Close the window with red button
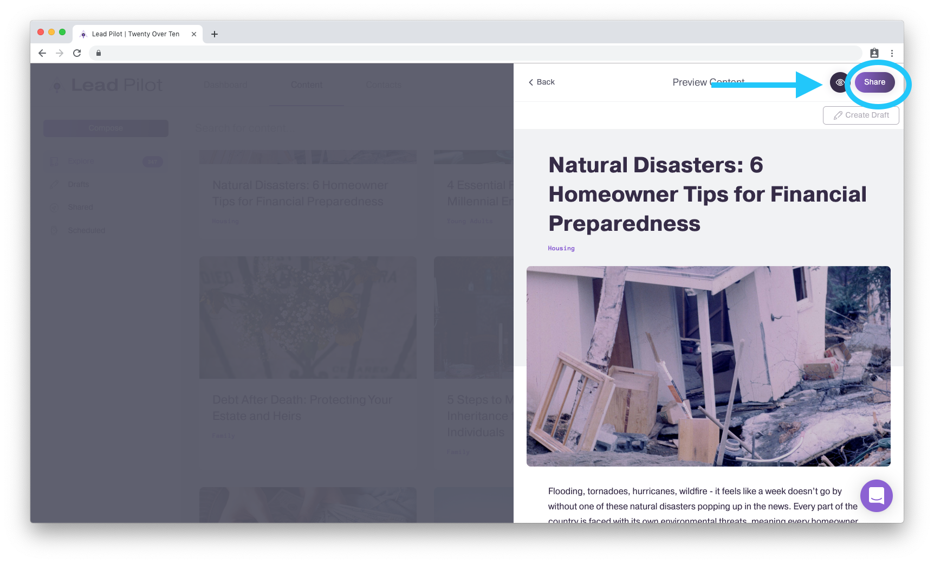934x563 pixels. pyautogui.click(x=41, y=33)
